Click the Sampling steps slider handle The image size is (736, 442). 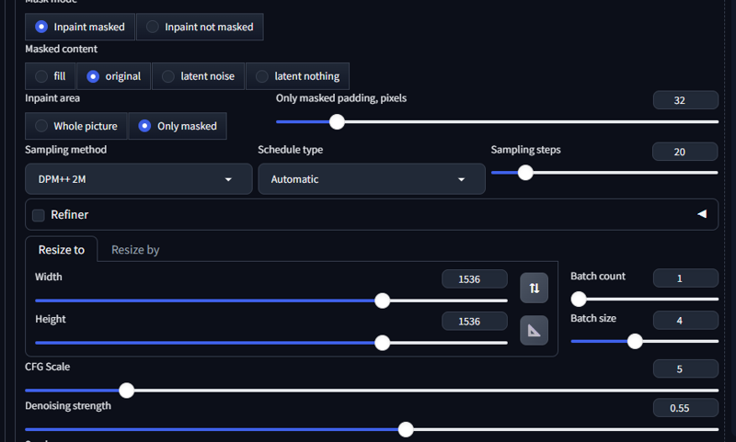pyautogui.click(x=525, y=172)
